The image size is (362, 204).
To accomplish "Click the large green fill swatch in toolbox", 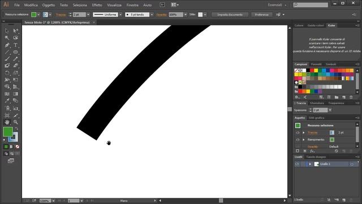I will coord(8,132).
